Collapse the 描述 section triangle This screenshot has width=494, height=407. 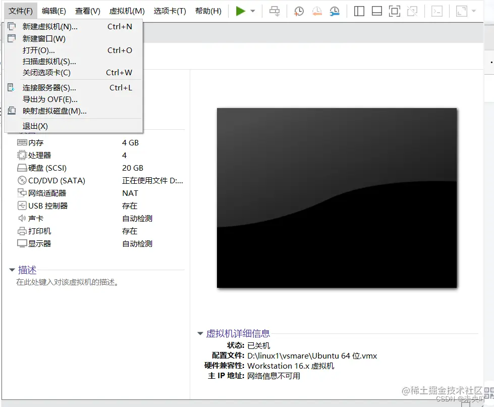click(x=12, y=270)
